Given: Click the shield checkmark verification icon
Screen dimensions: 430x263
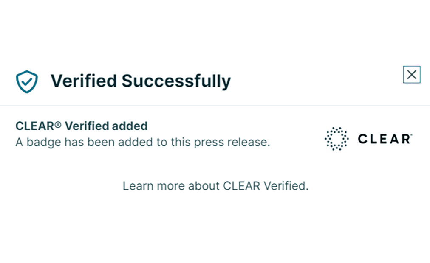Looking at the screenshot, I should (27, 81).
